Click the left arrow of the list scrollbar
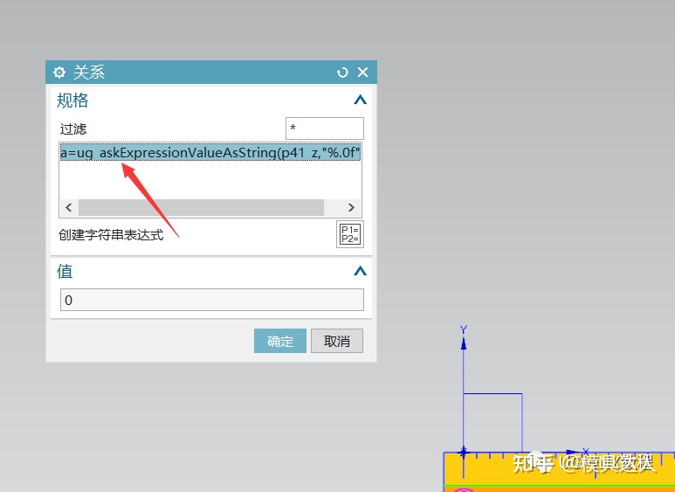The height and width of the screenshot is (492, 675). [x=69, y=208]
